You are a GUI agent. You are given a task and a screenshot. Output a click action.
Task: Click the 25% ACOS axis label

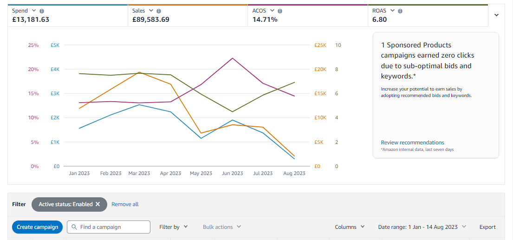click(x=33, y=45)
